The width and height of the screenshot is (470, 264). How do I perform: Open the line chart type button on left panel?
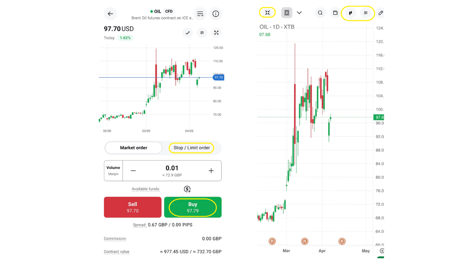188,33
